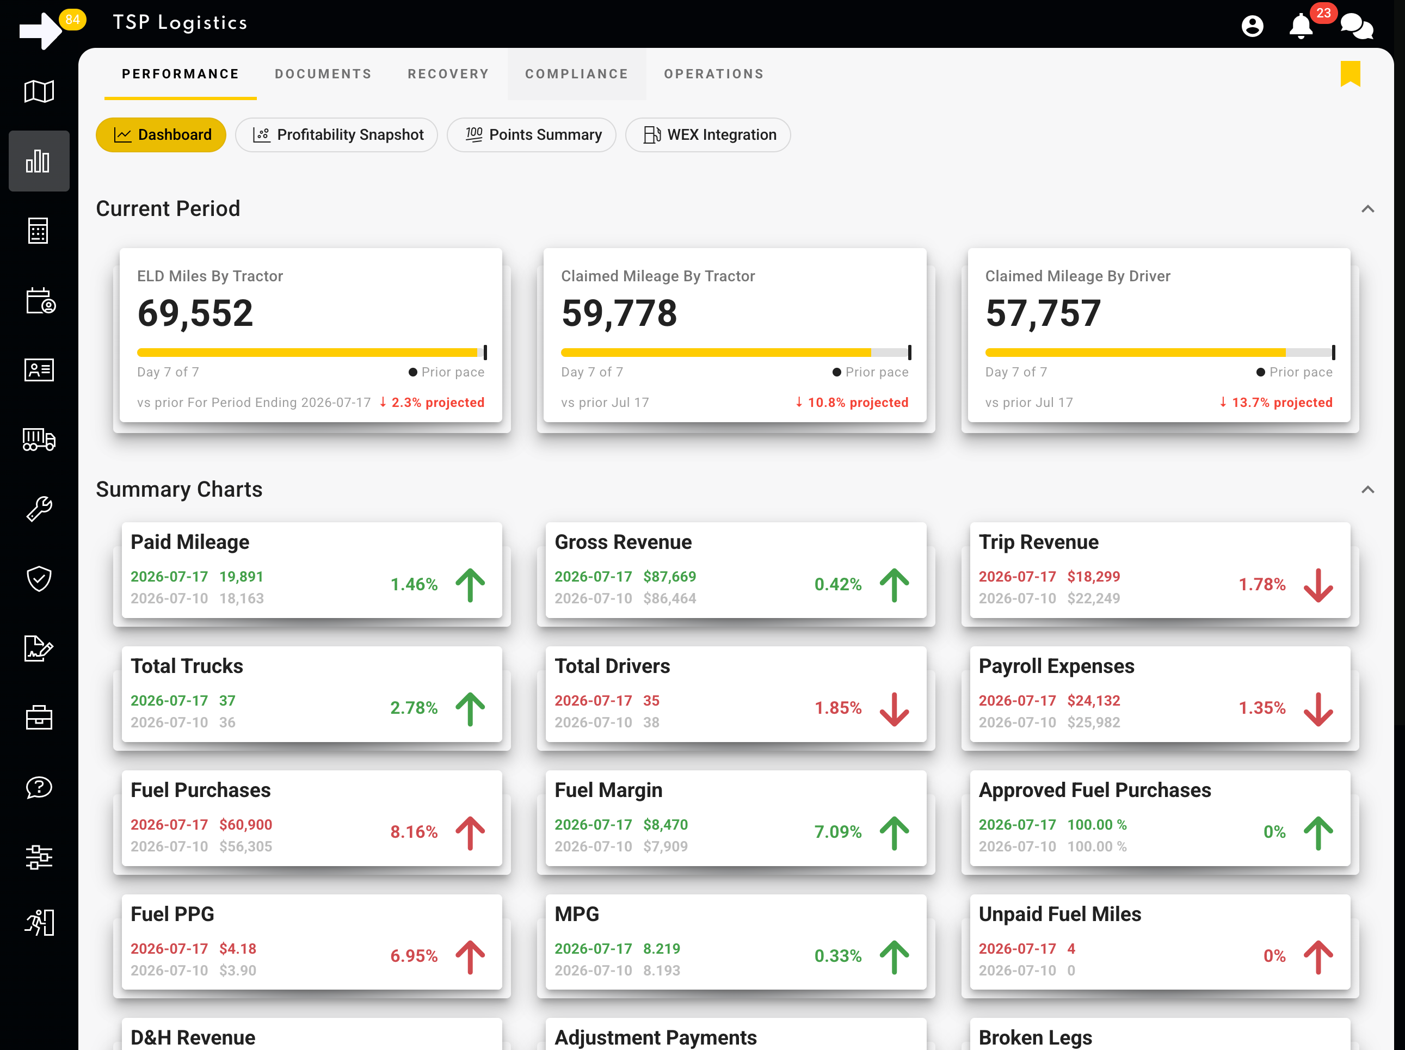Viewport: 1405px width, 1050px height.
Task: Open the ELD Miles By Tractor card
Action: pos(311,335)
